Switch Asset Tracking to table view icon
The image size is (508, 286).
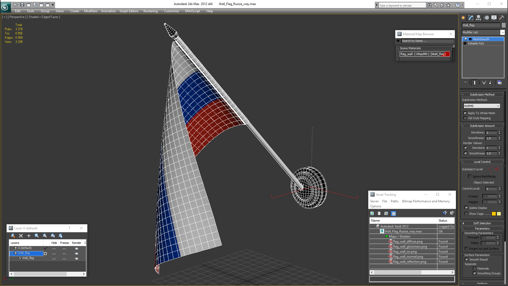click(x=394, y=213)
